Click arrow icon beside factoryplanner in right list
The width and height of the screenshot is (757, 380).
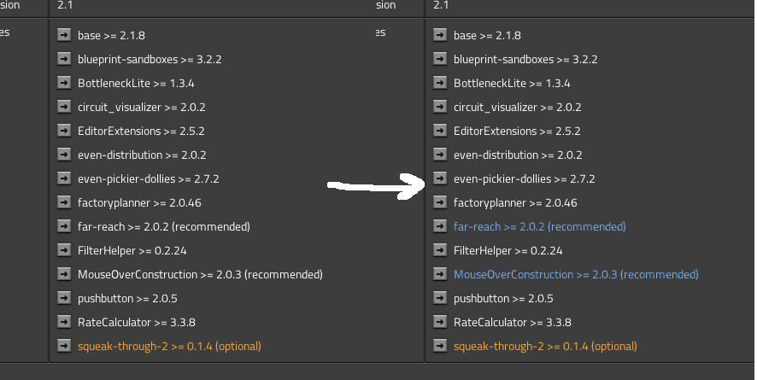[x=440, y=202]
